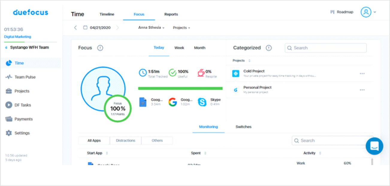390x186 pixels.
Task: Click the Google app icon
Action: point(173,102)
